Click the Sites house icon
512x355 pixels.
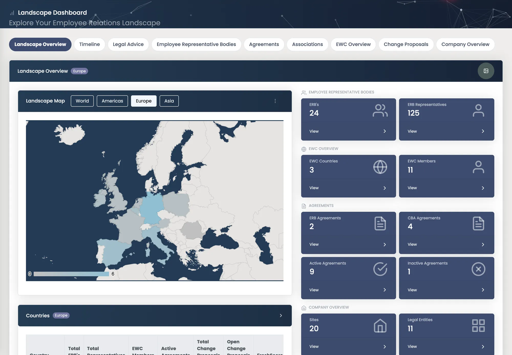pos(380,326)
